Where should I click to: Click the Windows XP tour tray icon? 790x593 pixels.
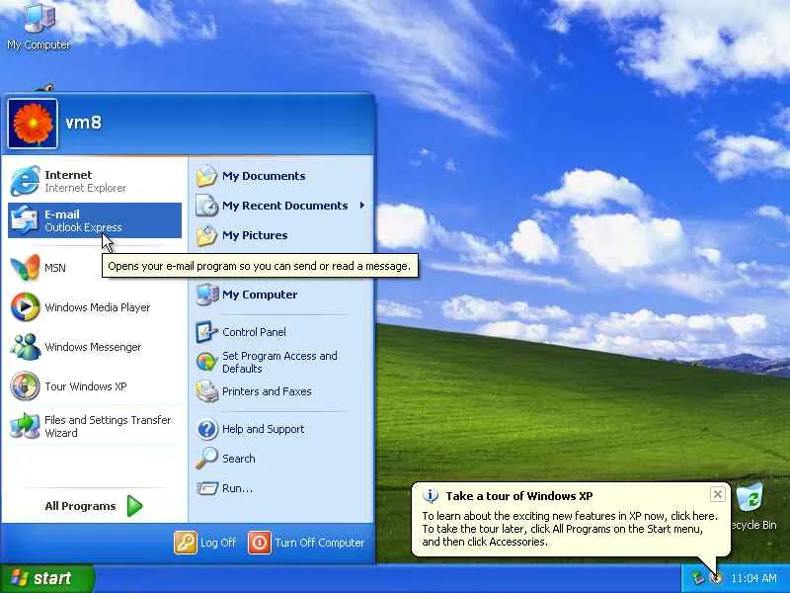[715, 578]
